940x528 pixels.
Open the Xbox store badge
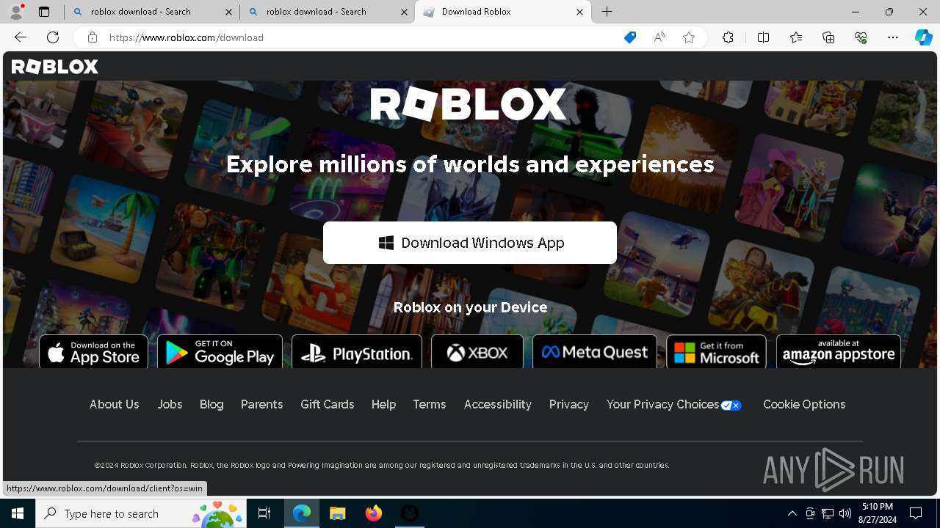477,352
